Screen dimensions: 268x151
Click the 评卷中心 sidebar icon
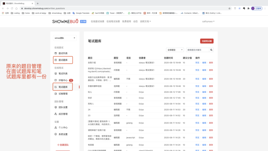(x=56, y=80)
